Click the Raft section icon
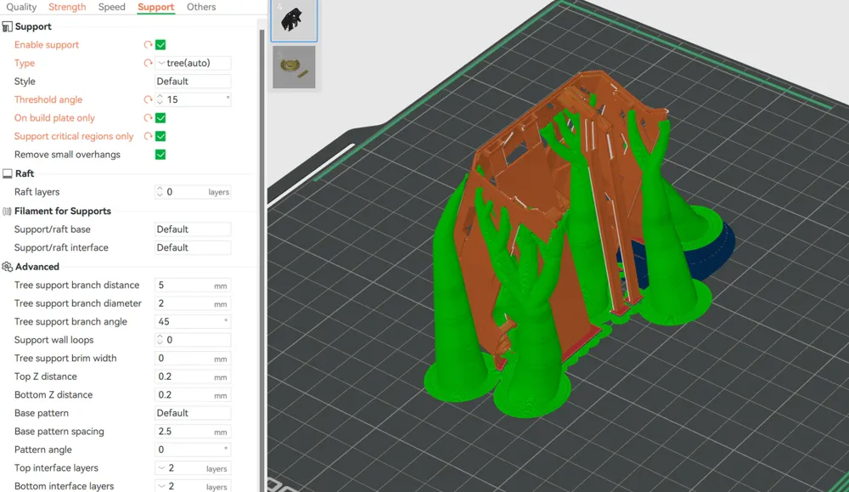The width and height of the screenshot is (849, 492). point(7,173)
